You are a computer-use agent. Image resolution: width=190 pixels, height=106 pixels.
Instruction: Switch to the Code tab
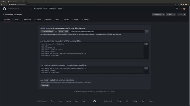pos(7,20)
